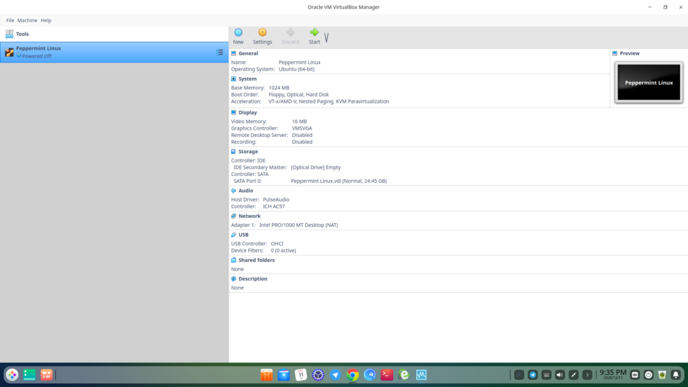Screen dimensions: 688x387
Task: Open the Machine menu
Action: [27, 20]
